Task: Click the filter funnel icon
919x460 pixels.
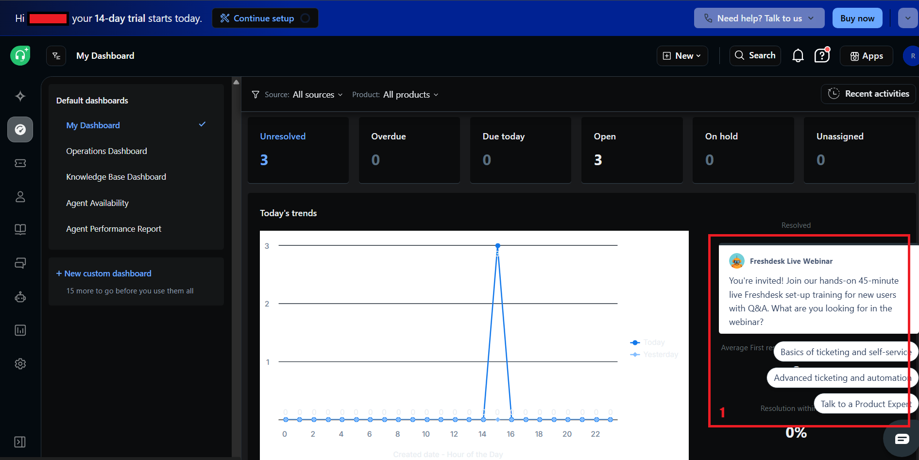Action: tap(255, 95)
